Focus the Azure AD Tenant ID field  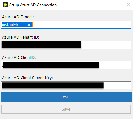click(66, 45)
